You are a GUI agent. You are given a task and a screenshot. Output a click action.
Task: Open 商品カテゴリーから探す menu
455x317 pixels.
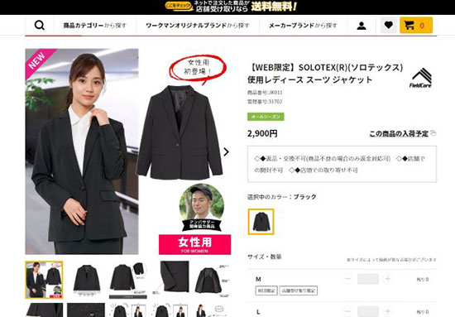(x=95, y=26)
